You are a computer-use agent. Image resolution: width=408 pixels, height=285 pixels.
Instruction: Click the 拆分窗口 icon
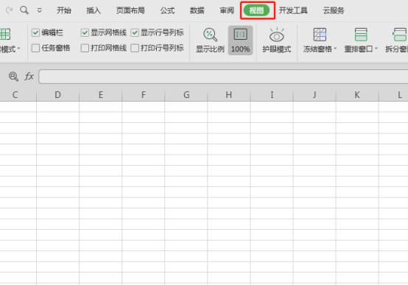point(400,35)
